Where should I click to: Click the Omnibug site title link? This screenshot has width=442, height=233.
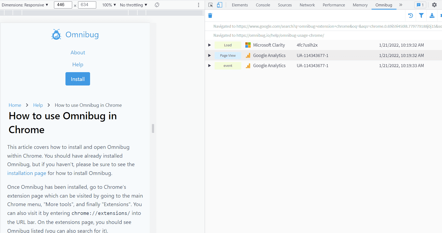82,35
